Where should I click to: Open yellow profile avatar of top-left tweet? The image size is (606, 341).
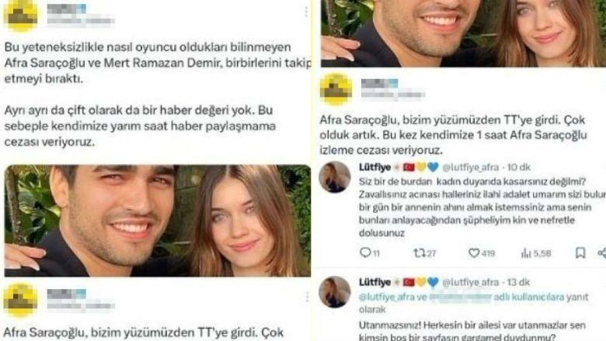20,15
